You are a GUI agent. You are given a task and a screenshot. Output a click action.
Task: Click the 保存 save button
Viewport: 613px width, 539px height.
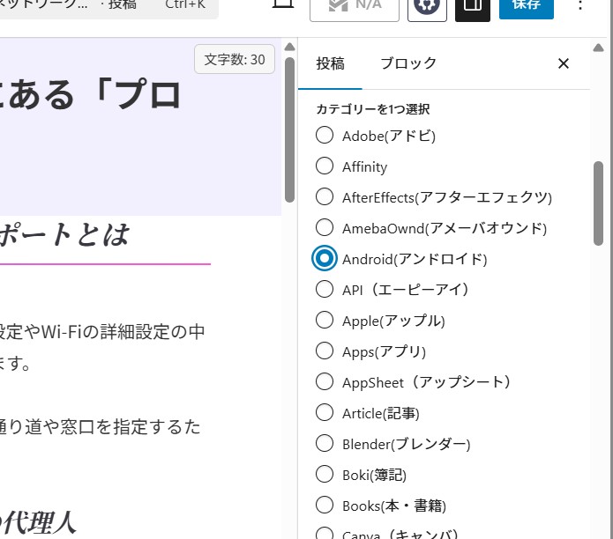(527, 7)
